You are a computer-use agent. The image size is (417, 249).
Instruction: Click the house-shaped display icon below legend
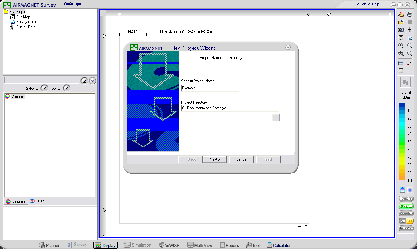click(402, 190)
